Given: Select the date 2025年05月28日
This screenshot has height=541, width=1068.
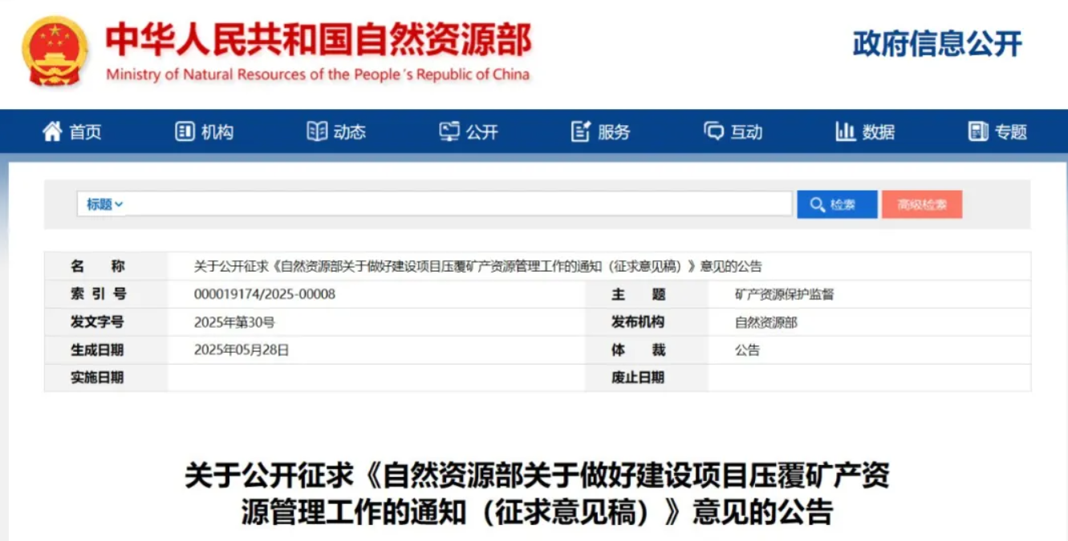Looking at the screenshot, I should pos(242,349).
